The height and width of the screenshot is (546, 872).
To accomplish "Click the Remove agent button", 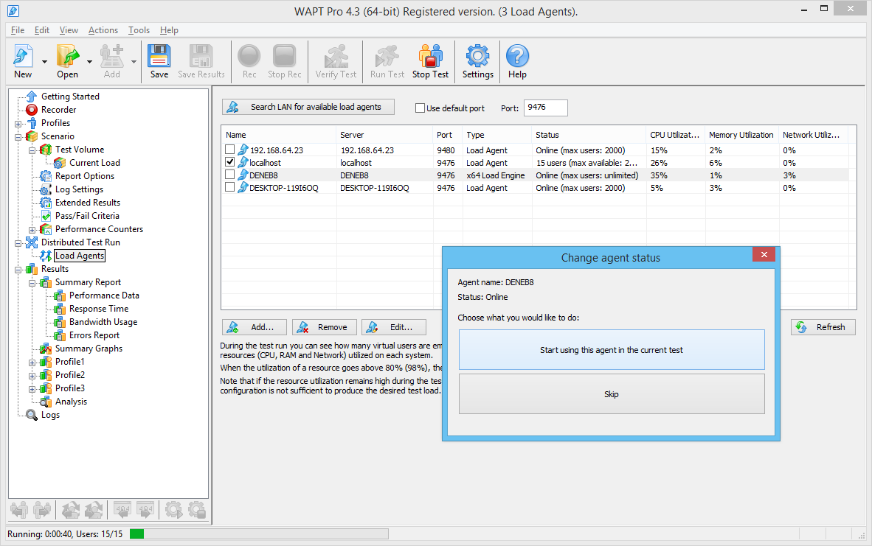I will 324,327.
